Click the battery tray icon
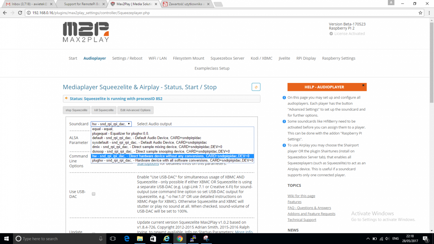The height and width of the screenshot is (244, 434). click(375, 239)
